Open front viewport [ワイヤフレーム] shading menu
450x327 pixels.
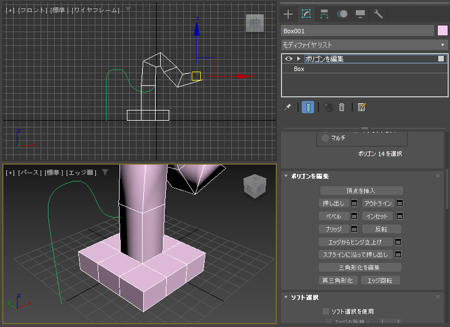95,10
